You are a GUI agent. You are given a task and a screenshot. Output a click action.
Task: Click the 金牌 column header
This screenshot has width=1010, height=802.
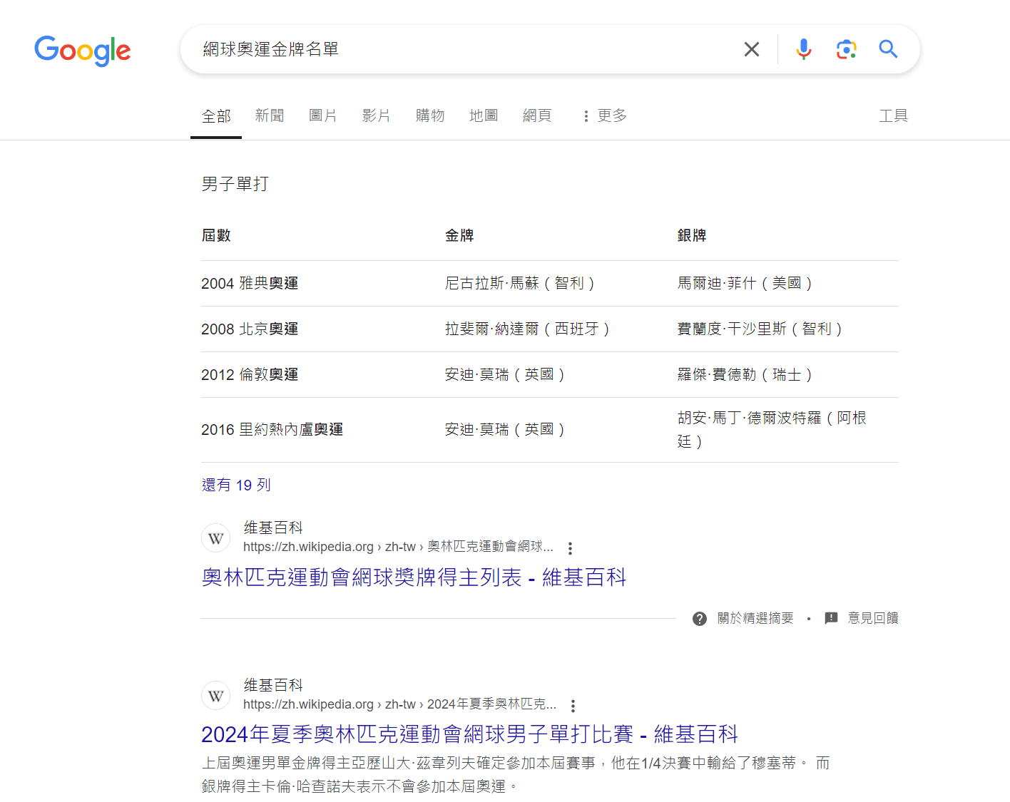pyautogui.click(x=459, y=235)
